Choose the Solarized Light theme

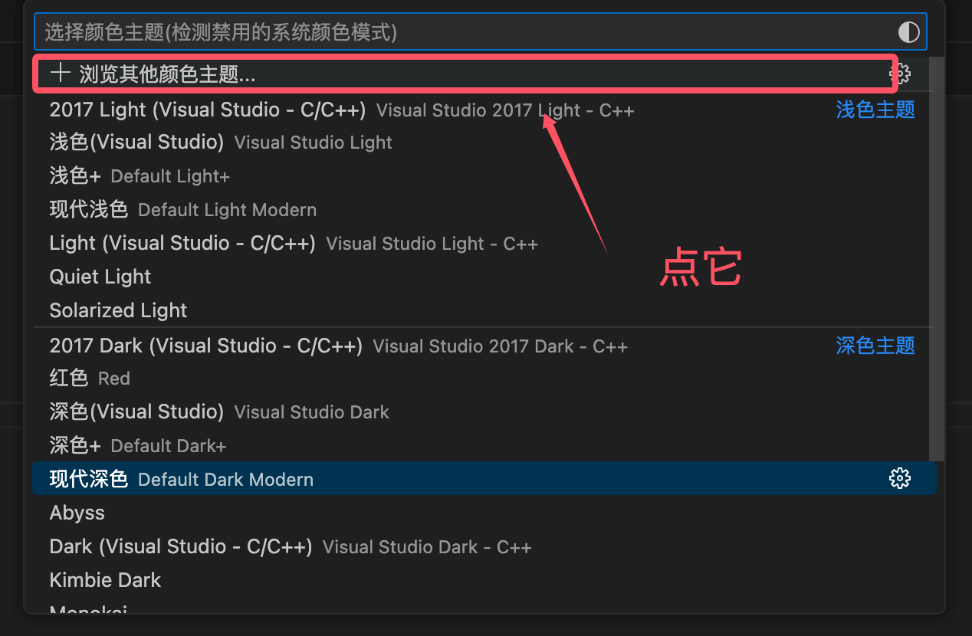(x=118, y=310)
